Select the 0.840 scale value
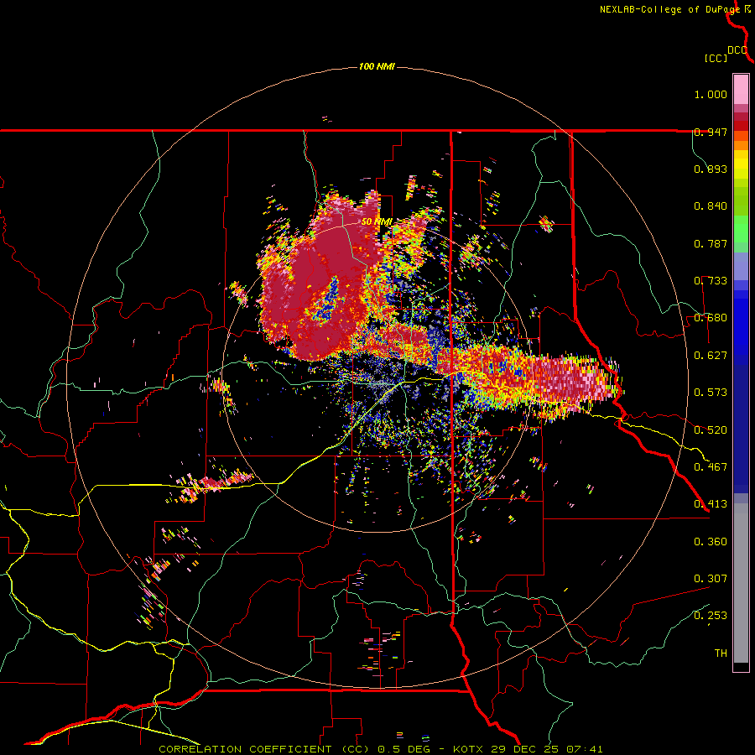 point(711,206)
